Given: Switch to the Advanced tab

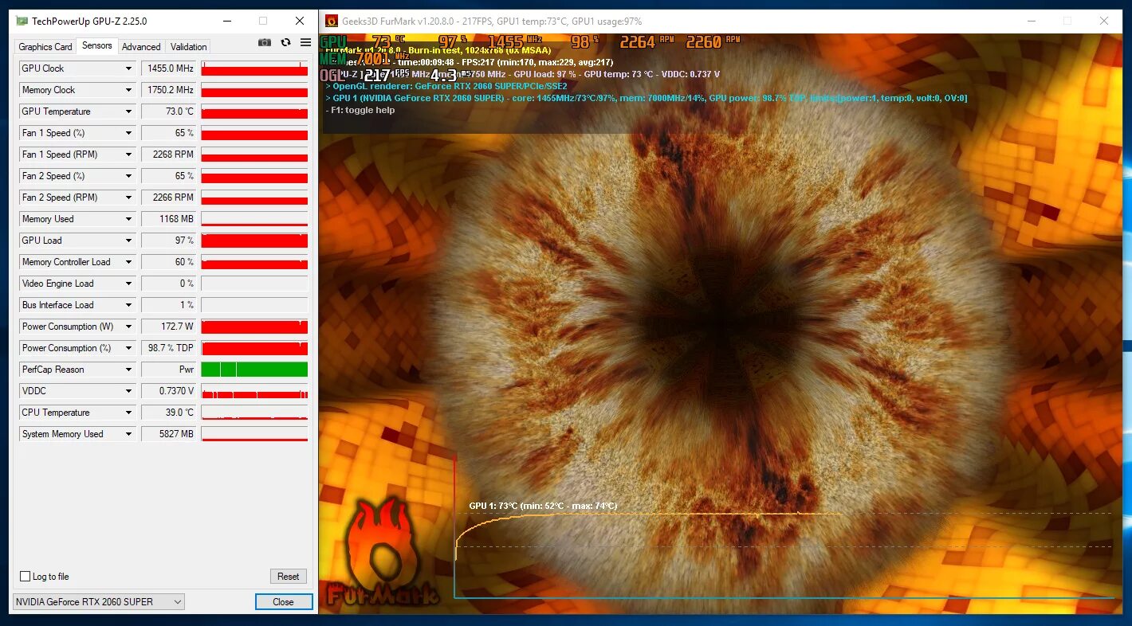Looking at the screenshot, I should [x=141, y=47].
